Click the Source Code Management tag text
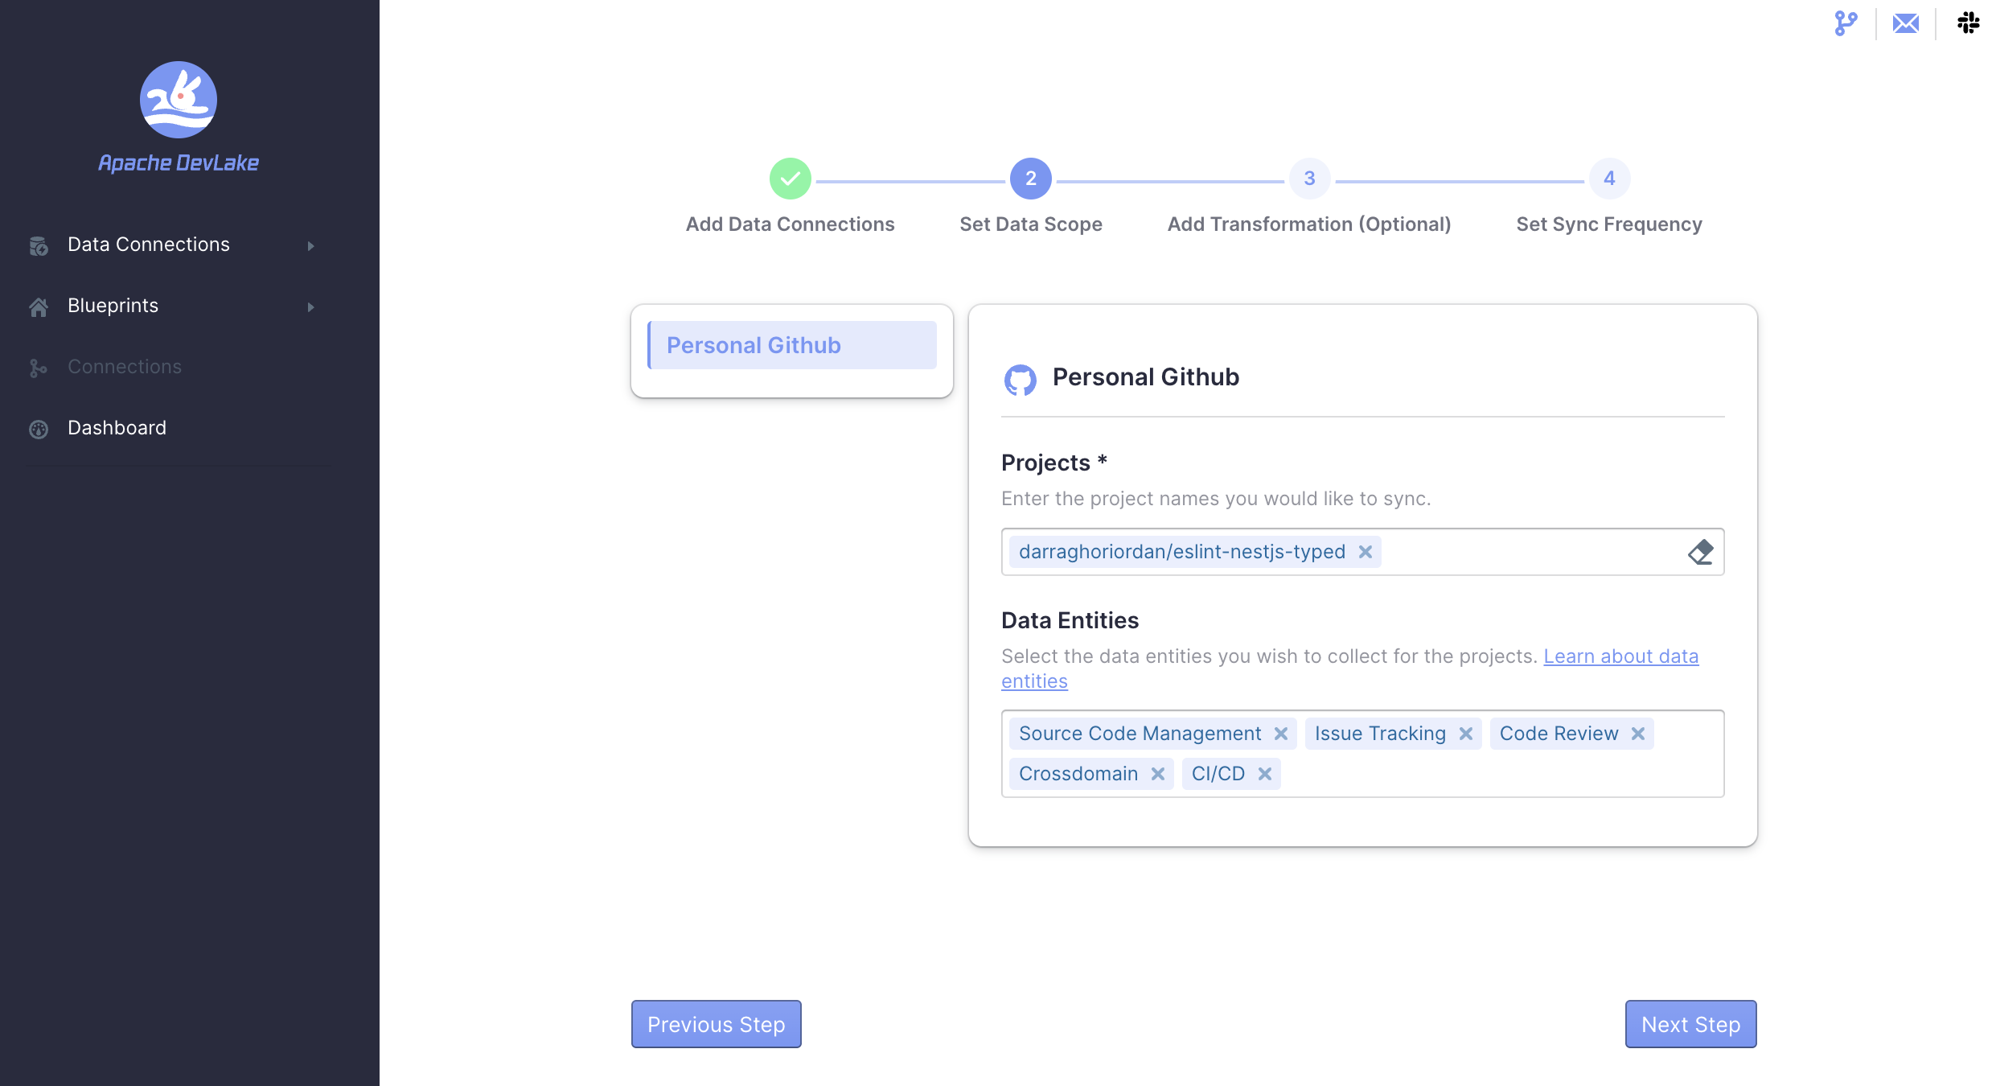1996x1086 pixels. pos(1140,734)
